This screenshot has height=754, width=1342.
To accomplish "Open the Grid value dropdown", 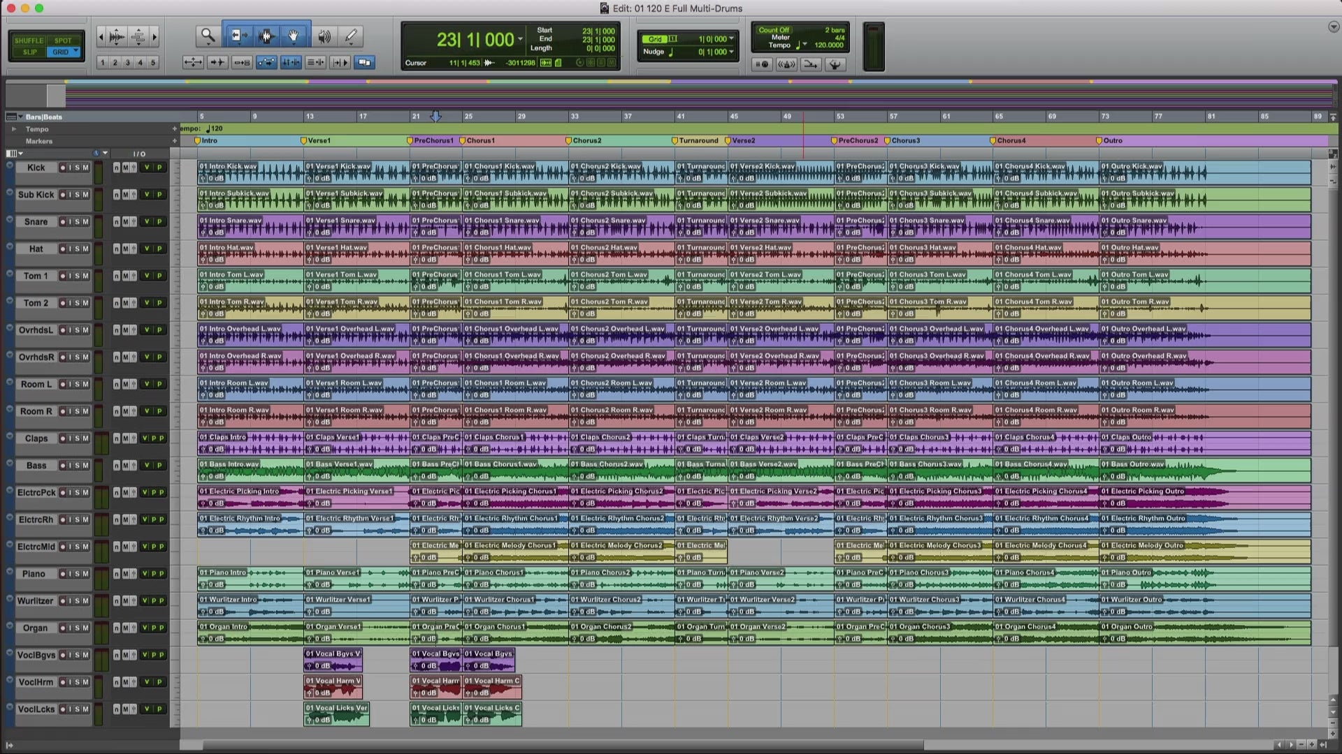I will [x=732, y=39].
